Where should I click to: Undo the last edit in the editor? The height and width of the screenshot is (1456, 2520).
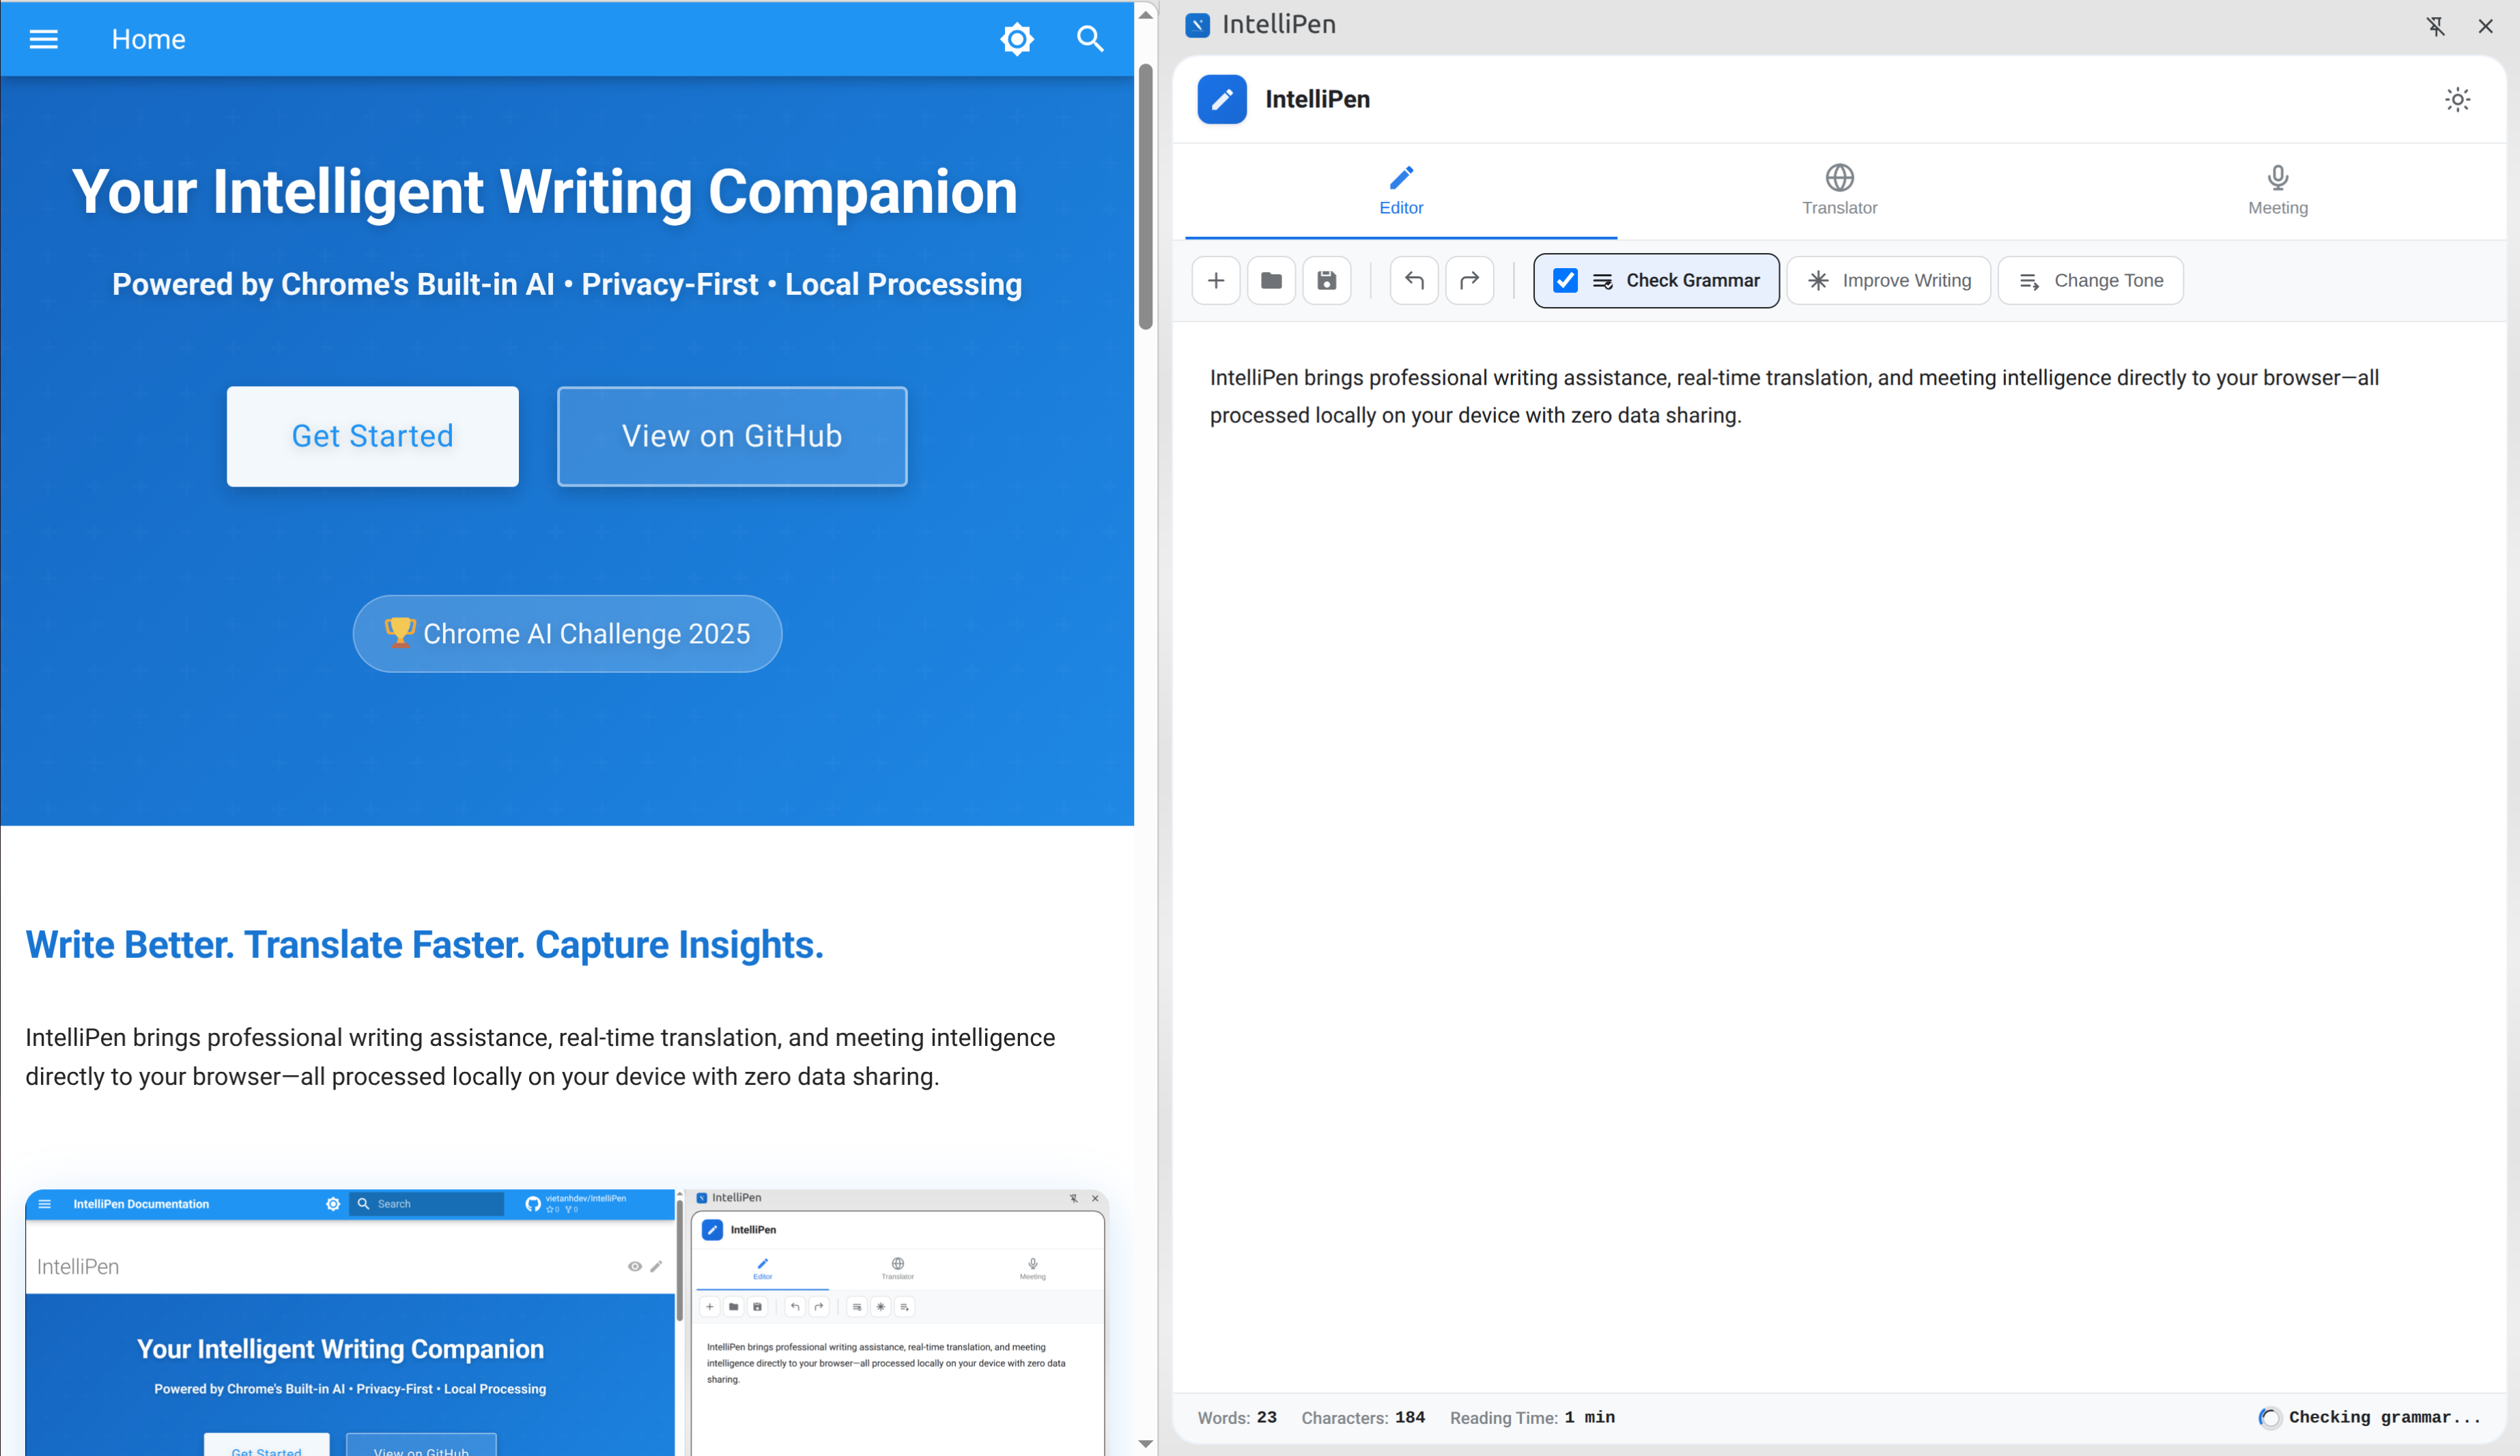tap(1413, 281)
